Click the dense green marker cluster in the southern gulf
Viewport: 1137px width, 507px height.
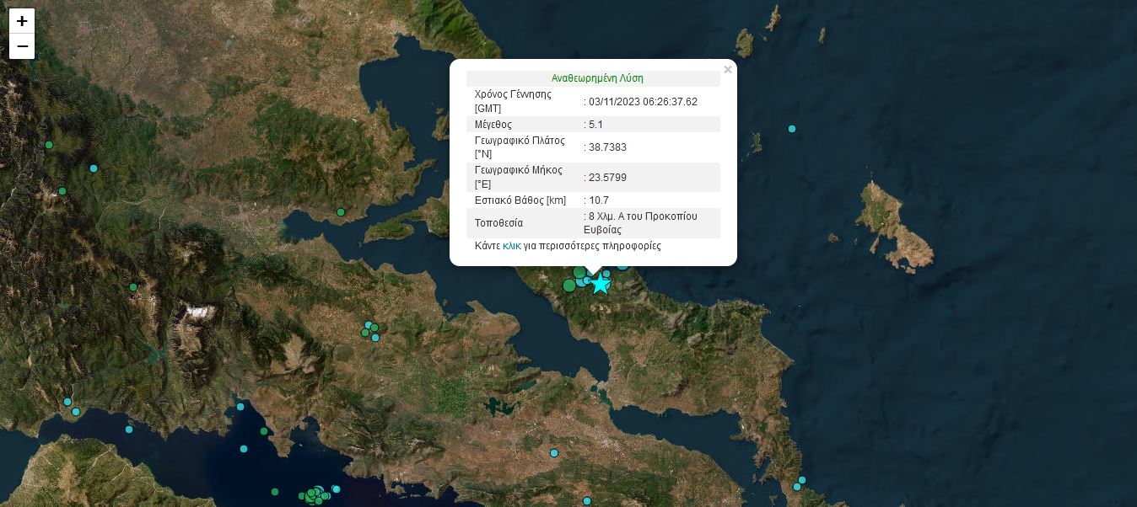click(315, 494)
